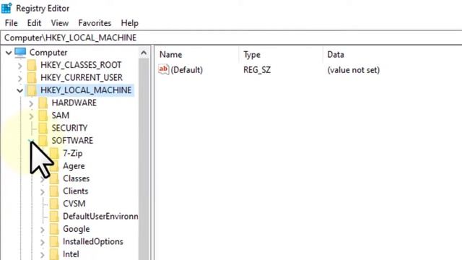Select the (Default) value name

tap(186, 70)
